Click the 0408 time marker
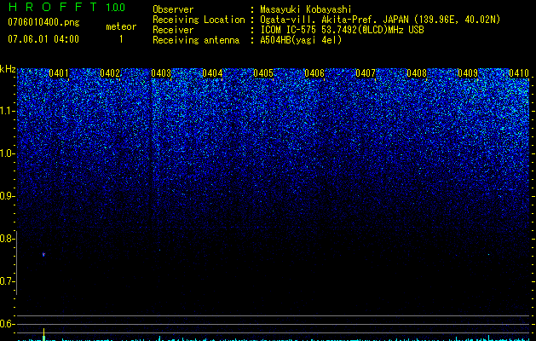This screenshot has height=341, width=536. coord(417,73)
